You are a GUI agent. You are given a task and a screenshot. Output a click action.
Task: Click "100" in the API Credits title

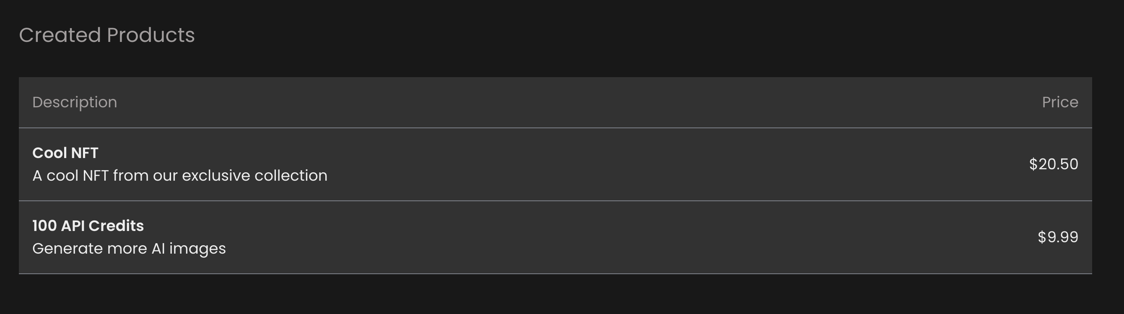tap(44, 226)
